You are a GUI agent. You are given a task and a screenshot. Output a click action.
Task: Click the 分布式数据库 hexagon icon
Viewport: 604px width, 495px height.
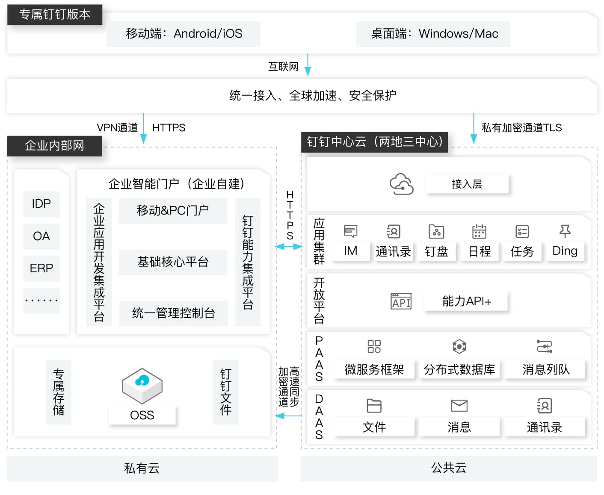[459, 346]
